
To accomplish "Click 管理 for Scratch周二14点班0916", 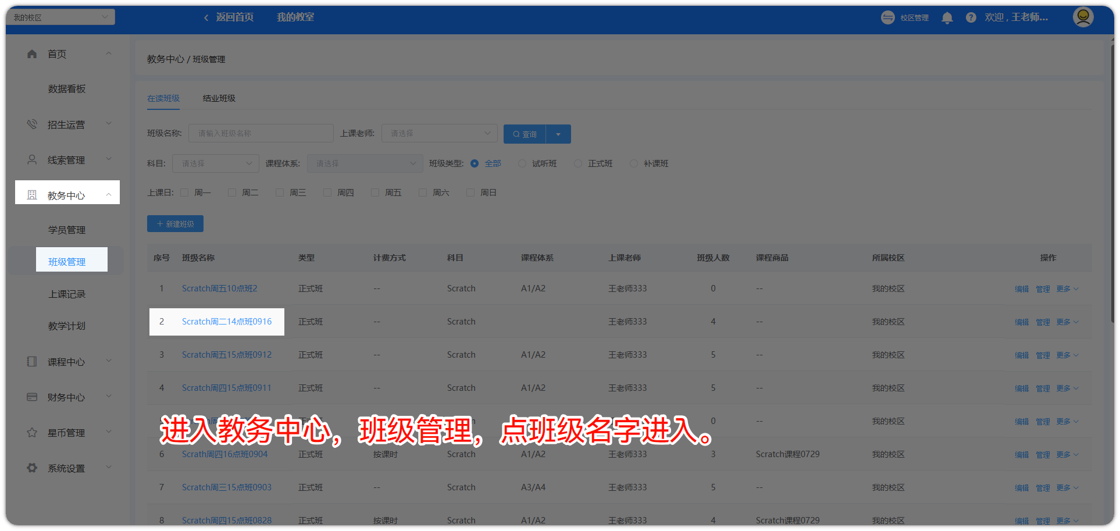I will pos(1043,322).
